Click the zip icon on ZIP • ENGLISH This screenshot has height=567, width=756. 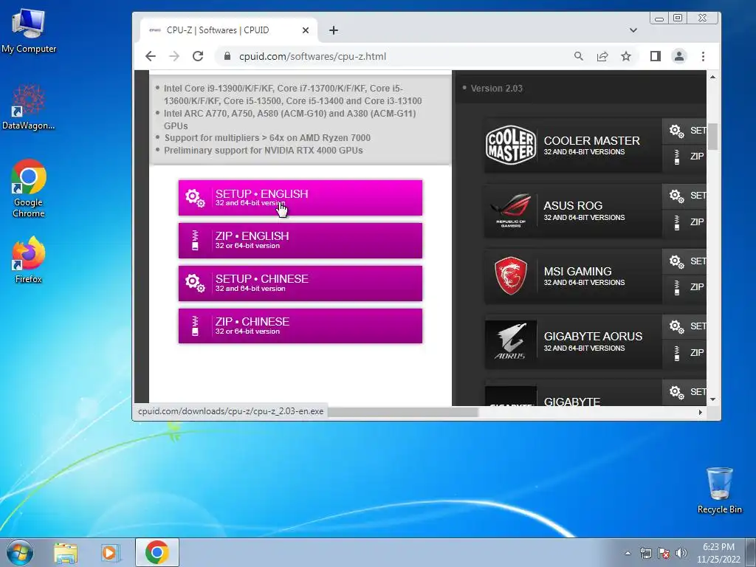coord(195,240)
